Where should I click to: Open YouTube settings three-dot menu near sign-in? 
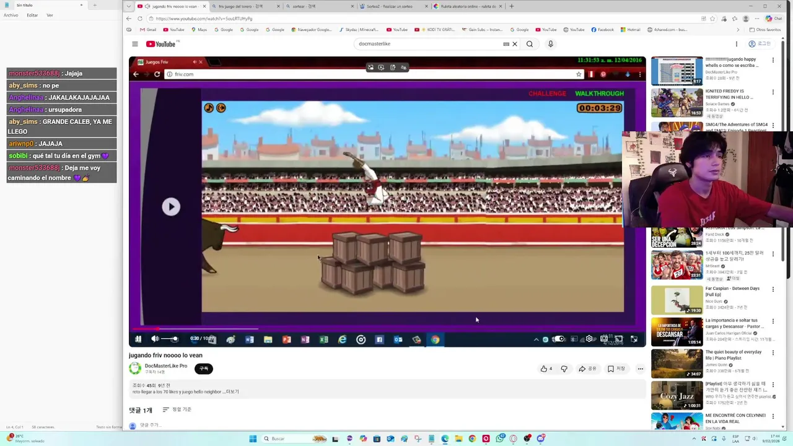coord(736,44)
